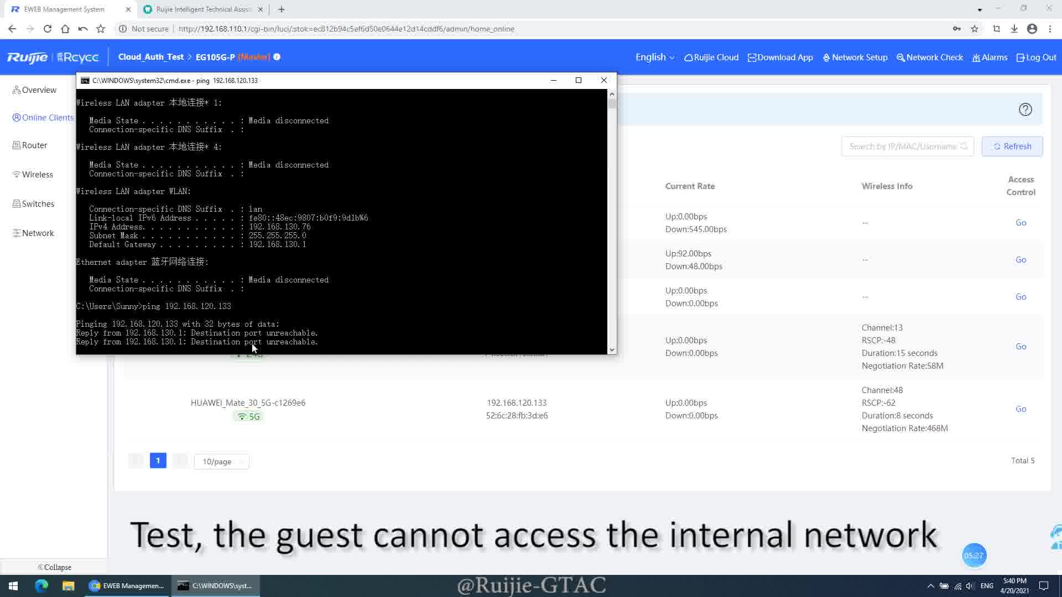Select Online Clients in the sidebar
This screenshot has height=597, width=1062.
(x=43, y=118)
